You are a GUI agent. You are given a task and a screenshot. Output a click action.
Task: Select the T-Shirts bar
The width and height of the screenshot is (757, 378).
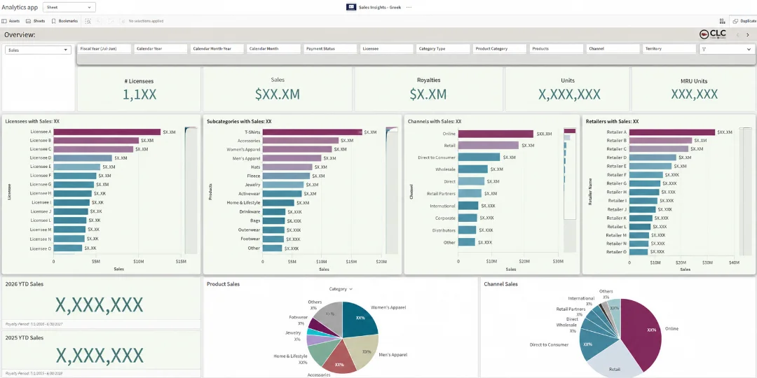pos(313,132)
